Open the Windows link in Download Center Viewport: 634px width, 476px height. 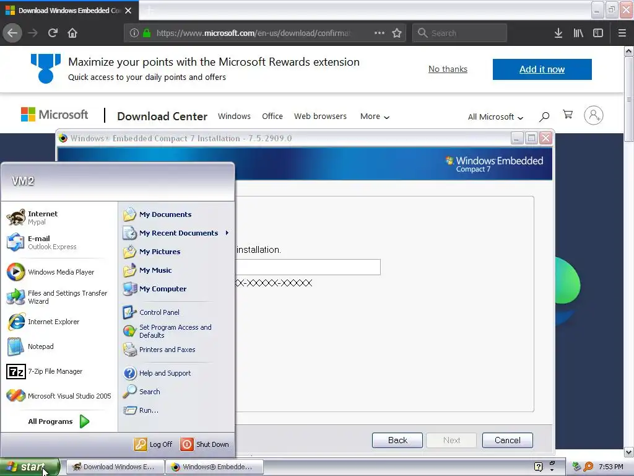coord(234,116)
